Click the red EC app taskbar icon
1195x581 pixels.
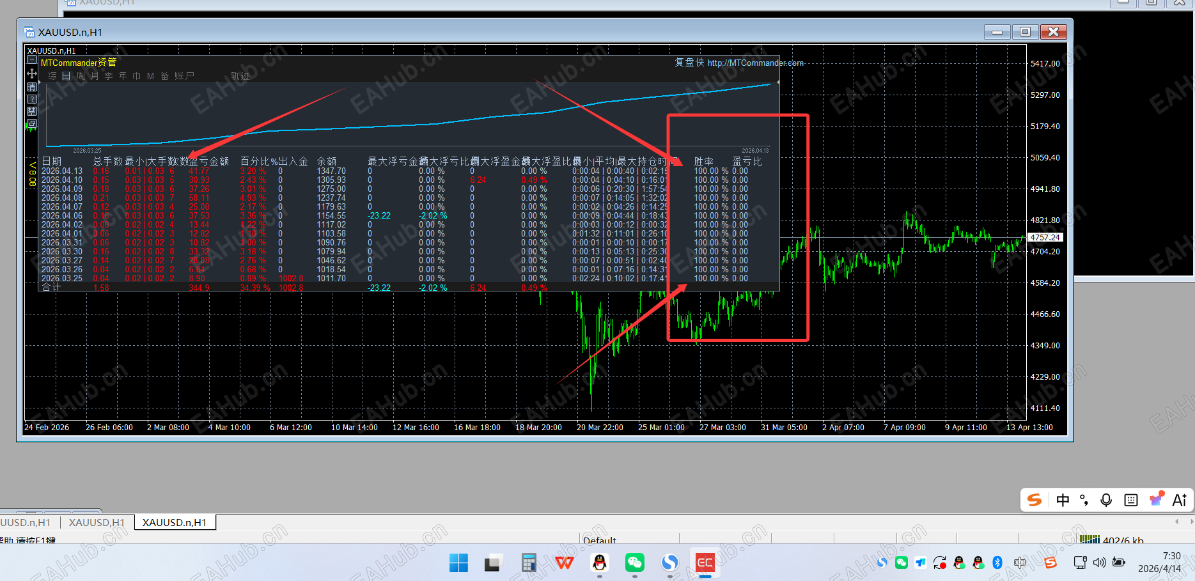705,562
